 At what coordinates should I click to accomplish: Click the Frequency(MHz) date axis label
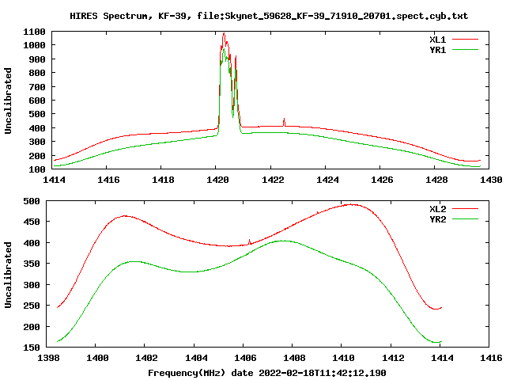click(x=267, y=373)
